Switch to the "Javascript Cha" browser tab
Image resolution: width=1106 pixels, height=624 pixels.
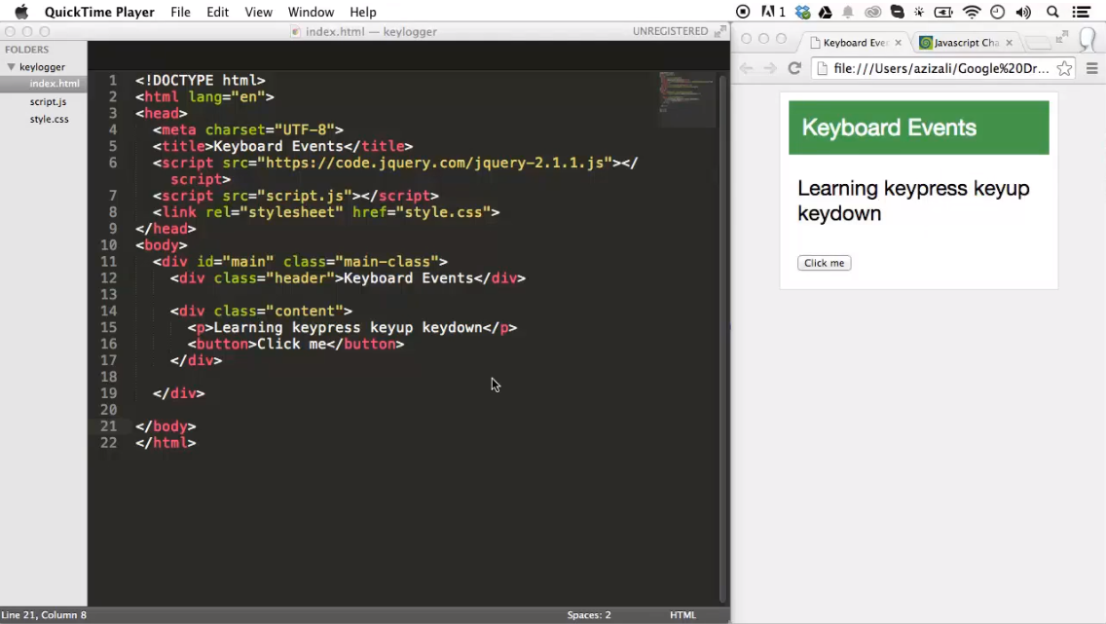coord(964,42)
